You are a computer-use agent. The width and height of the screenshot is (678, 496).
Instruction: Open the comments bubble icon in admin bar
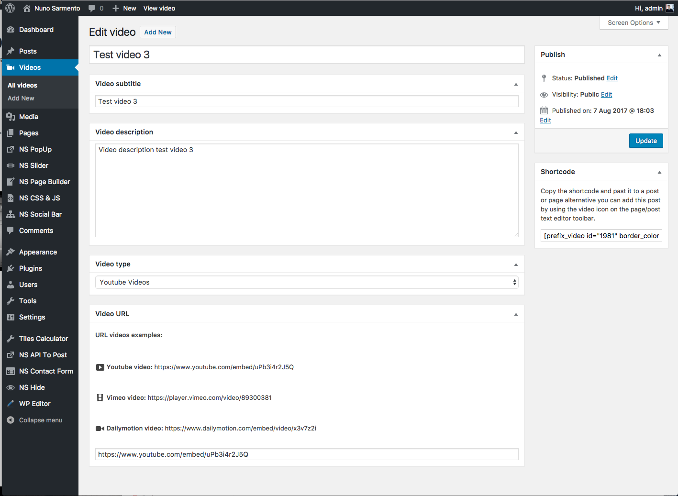point(92,8)
